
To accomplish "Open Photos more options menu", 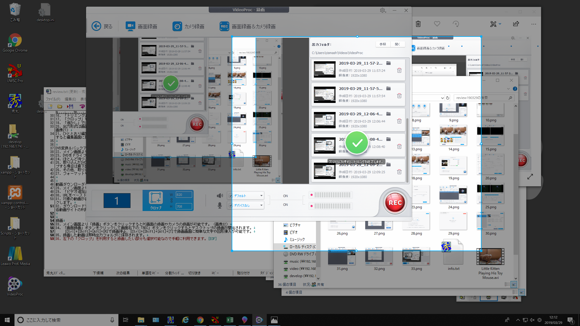I will click(x=534, y=24).
